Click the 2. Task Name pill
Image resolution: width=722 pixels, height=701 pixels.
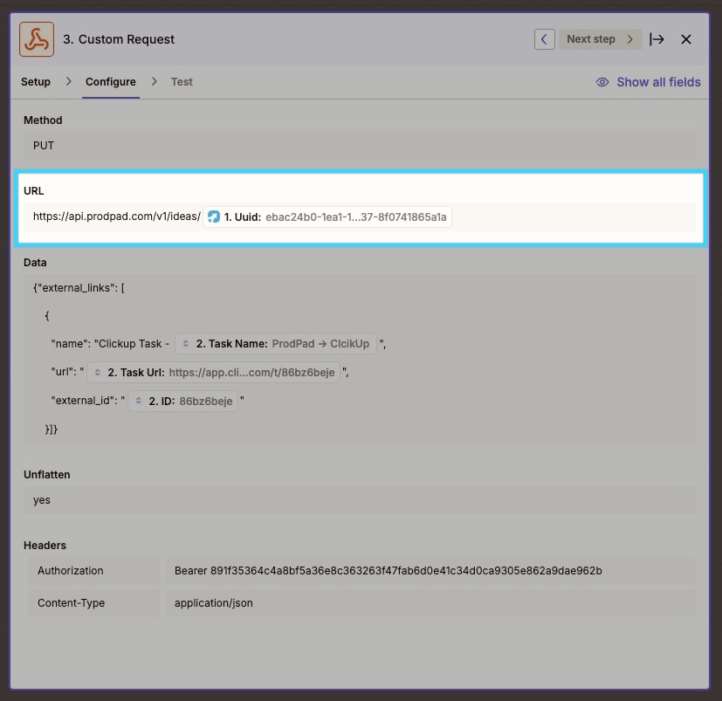click(275, 344)
